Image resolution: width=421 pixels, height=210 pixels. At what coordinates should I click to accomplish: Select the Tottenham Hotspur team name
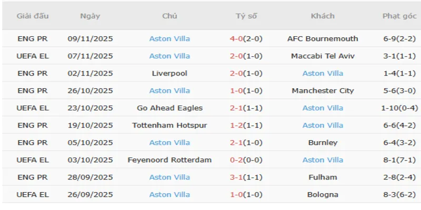pos(169,125)
